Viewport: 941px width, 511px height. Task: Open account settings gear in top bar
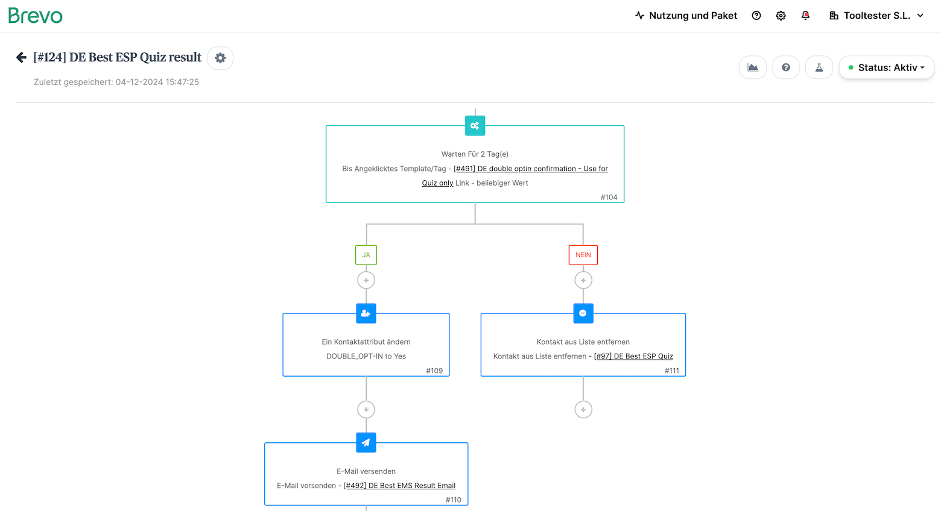click(x=781, y=16)
